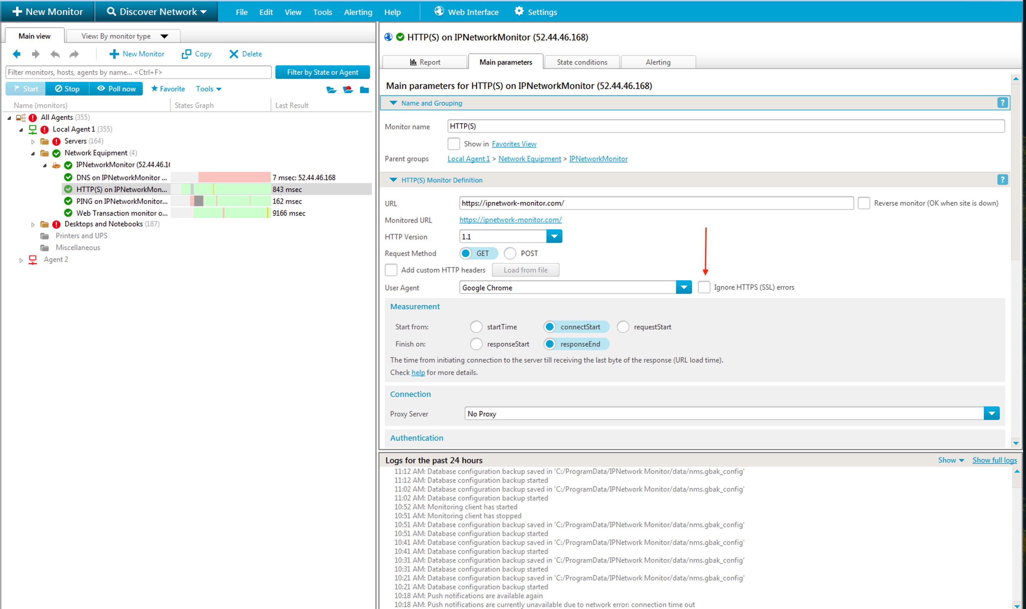Open the File menu

point(242,12)
